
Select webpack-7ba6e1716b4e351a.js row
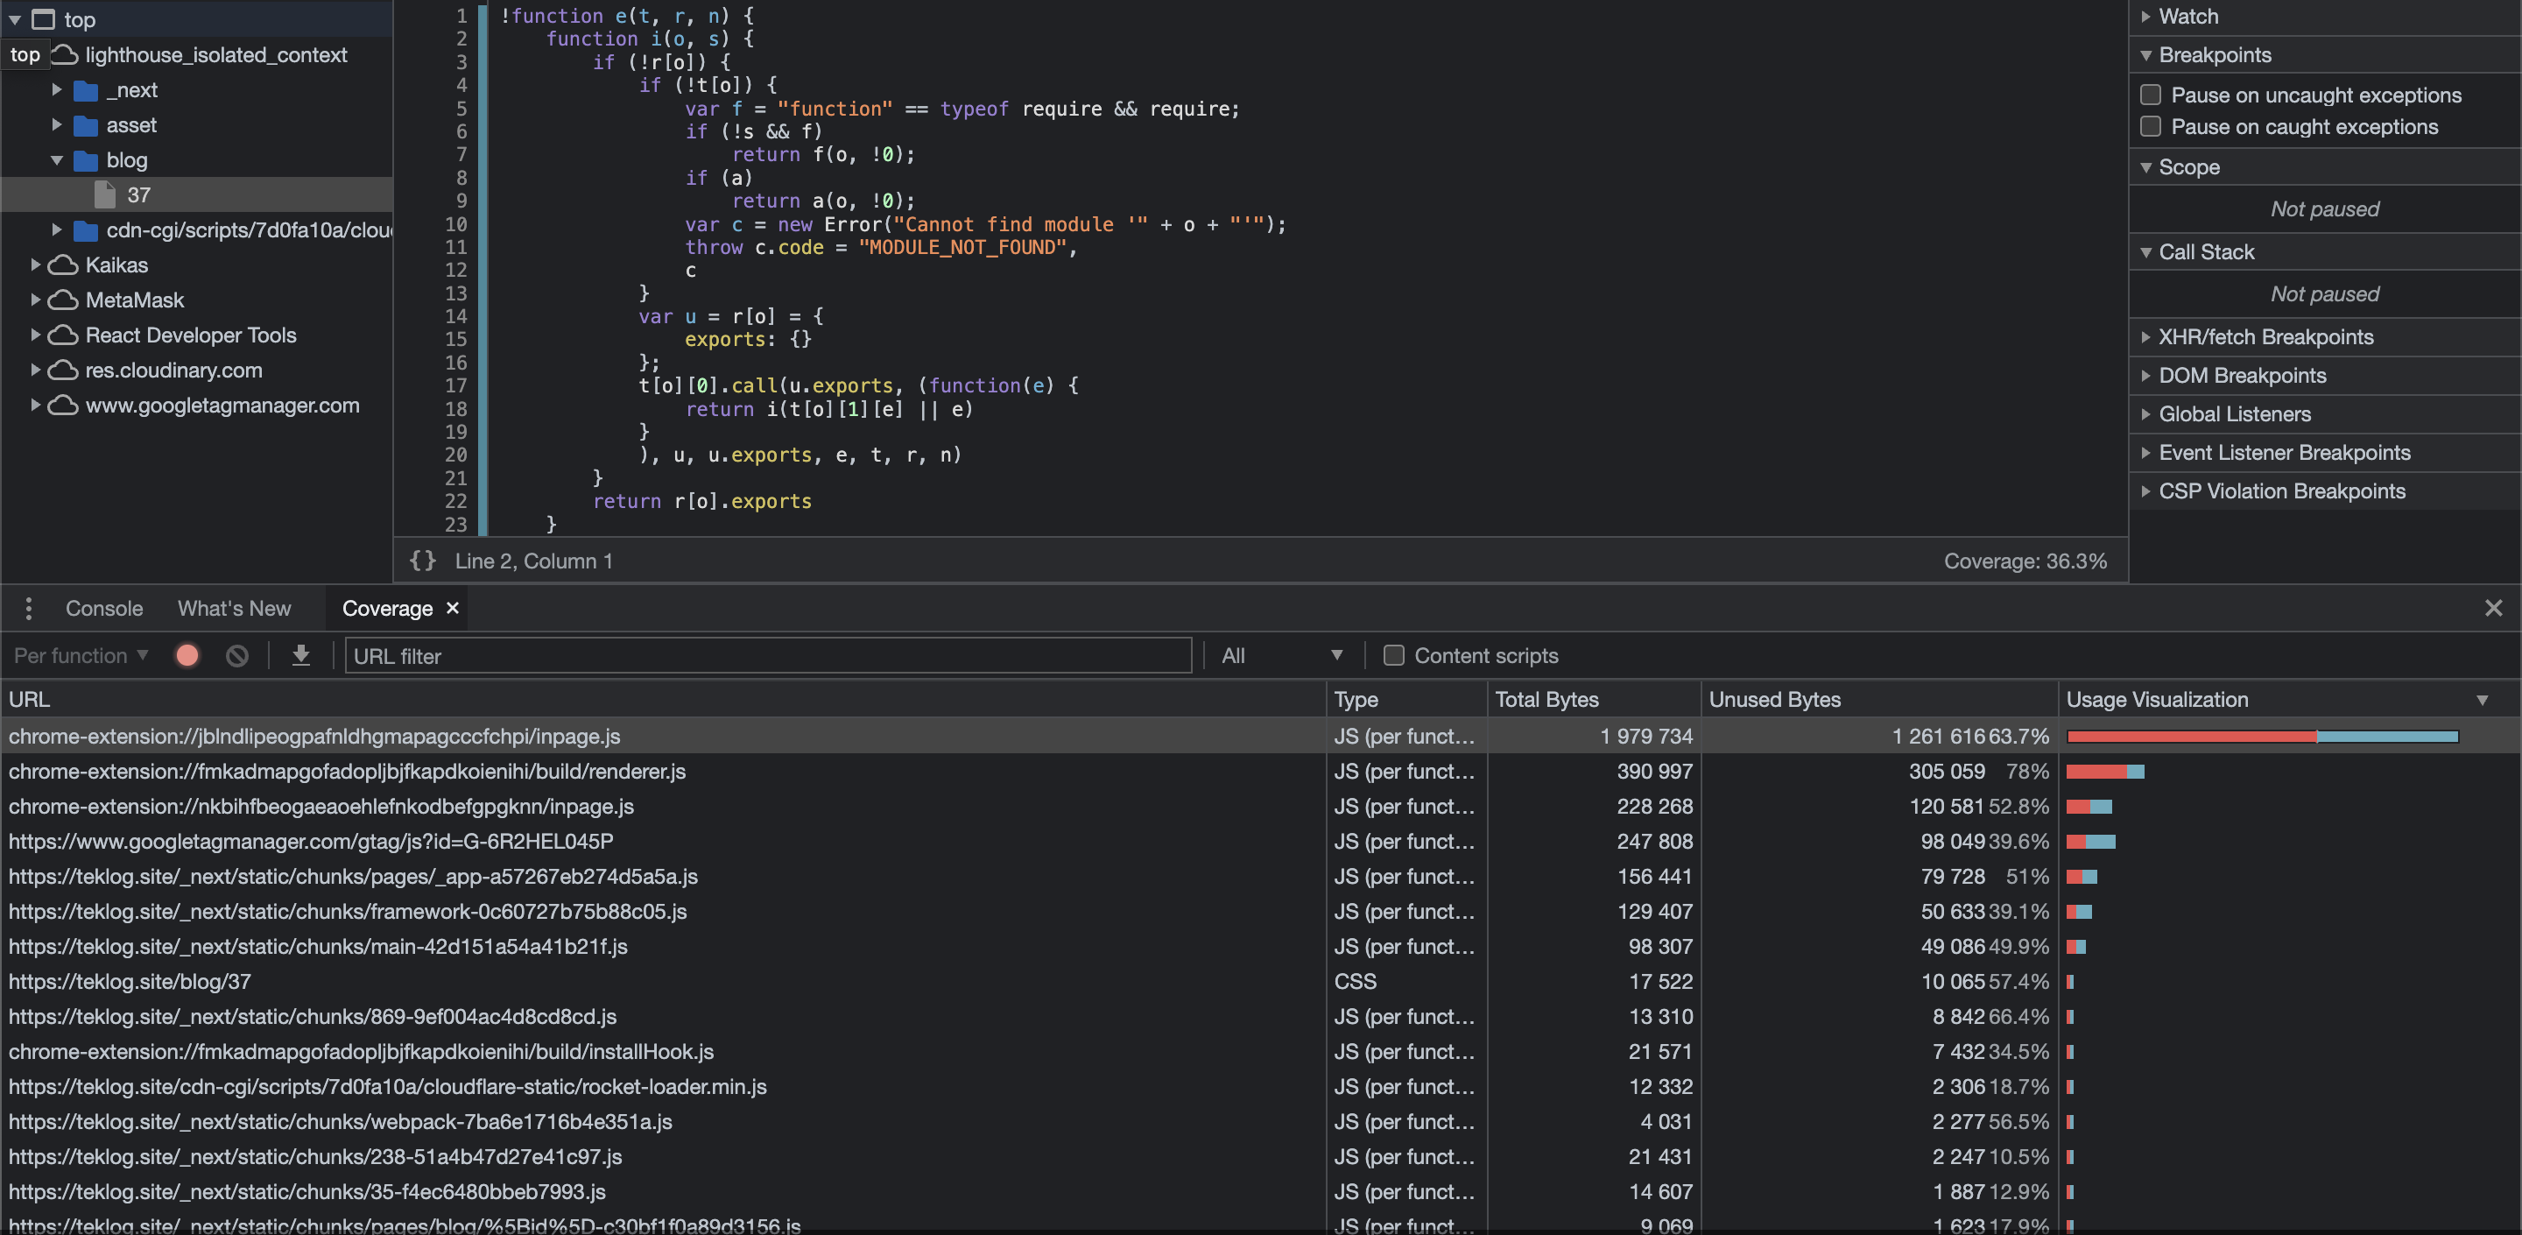1261,1121
